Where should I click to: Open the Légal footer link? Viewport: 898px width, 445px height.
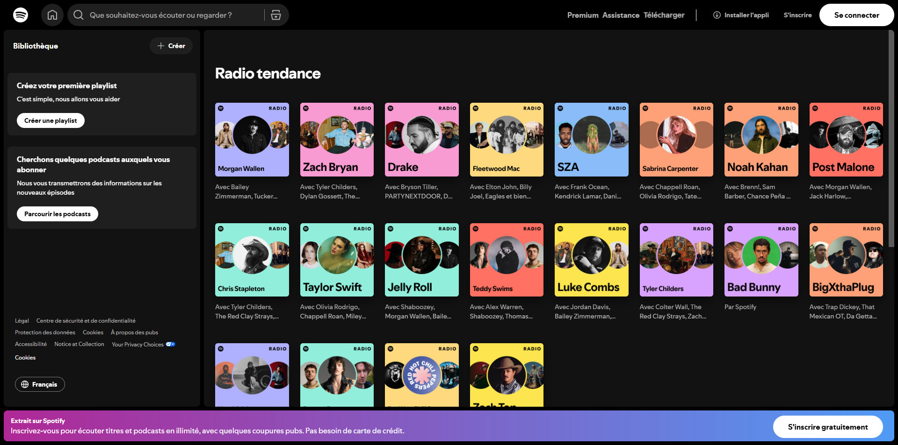click(x=22, y=321)
